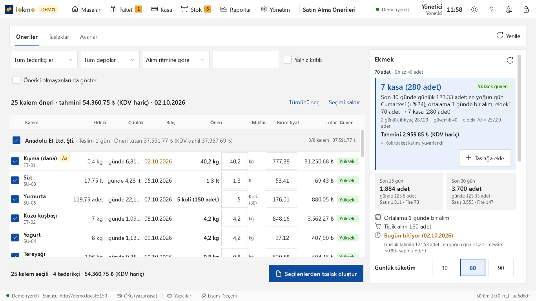Click the Taslağa ekle button
This screenshot has height=301, width=536.
pyautogui.click(x=485, y=158)
